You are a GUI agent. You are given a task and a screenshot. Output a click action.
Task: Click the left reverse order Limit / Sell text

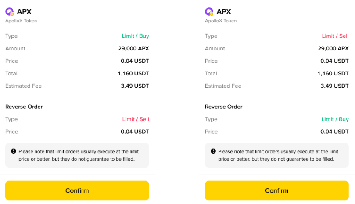[x=136, y=119]
